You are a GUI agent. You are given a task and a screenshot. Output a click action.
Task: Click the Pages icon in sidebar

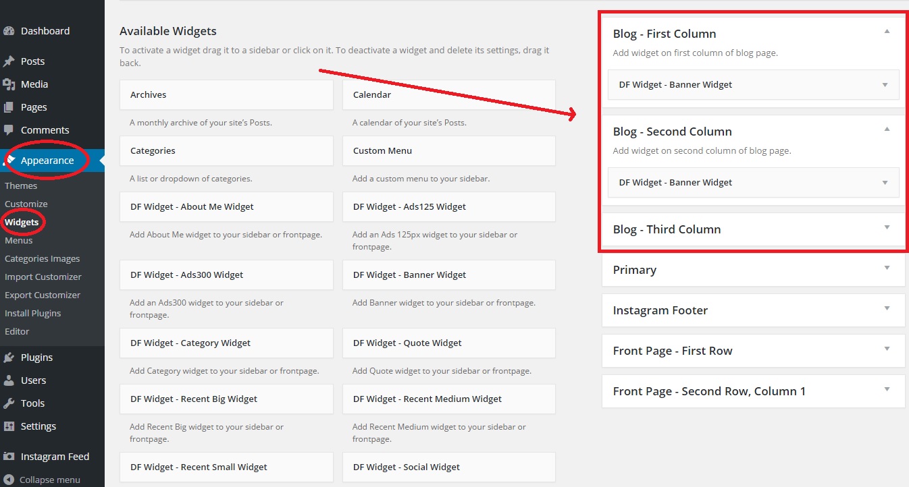(x=9, y=107)
